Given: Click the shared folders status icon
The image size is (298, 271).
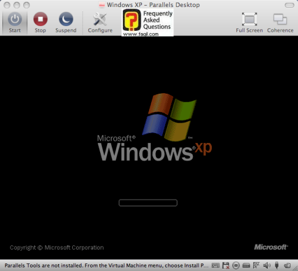Looking at the screenshot, I should 288,265.
